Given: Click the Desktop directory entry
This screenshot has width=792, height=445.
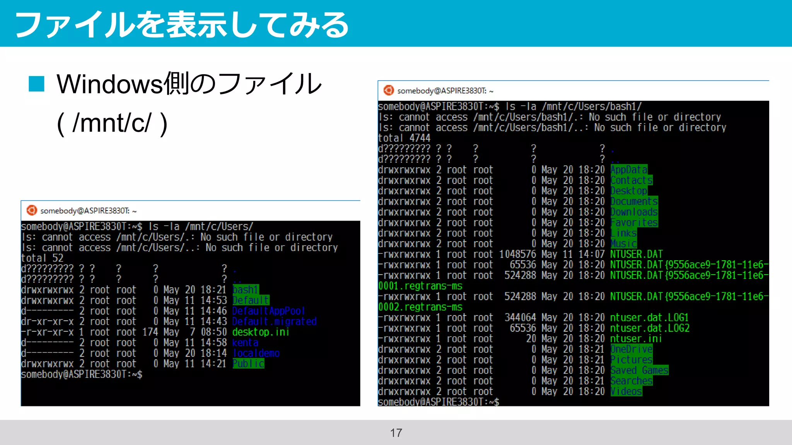Looking at the screenshot, I should [629, 191].
